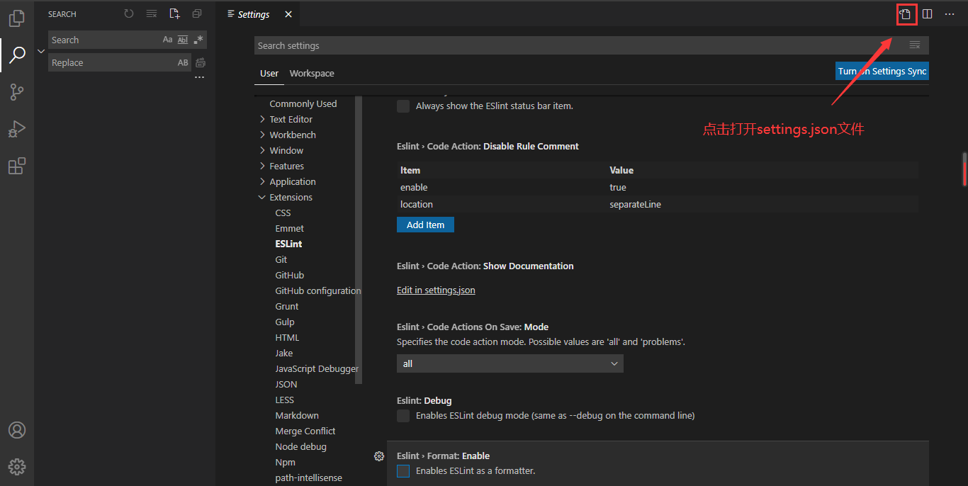The width and height of the screenshot is (968, 486).
Task: Enable always show the ESLint status bar item
Action: click(403, 106)
